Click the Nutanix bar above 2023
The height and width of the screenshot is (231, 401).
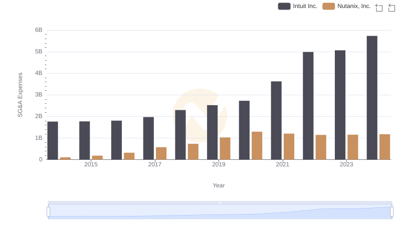[x=353, y=147]
